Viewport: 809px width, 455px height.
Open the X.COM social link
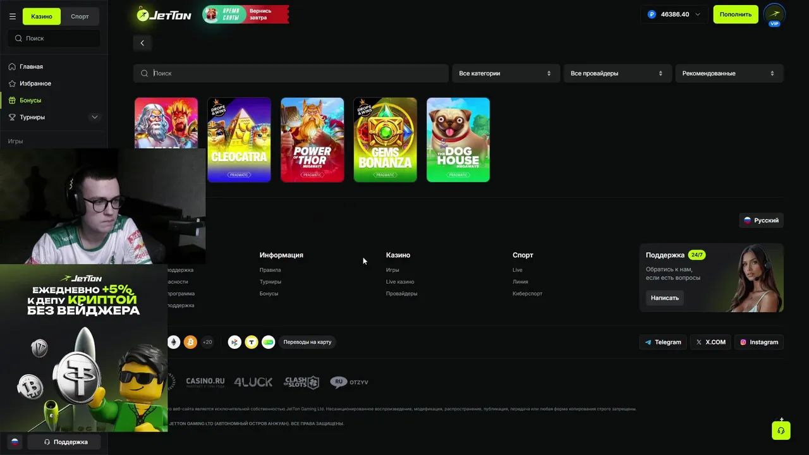tap(710, 342)
